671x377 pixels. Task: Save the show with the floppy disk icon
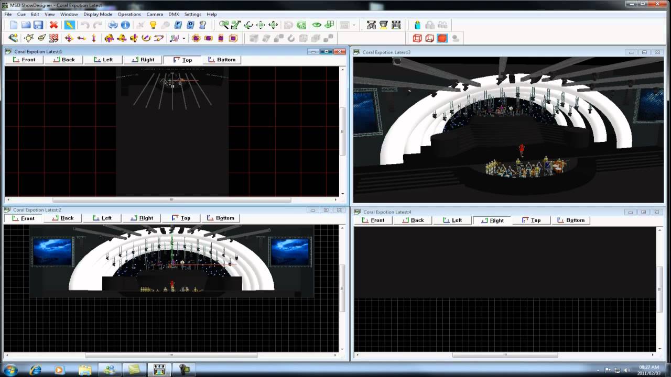38,25
